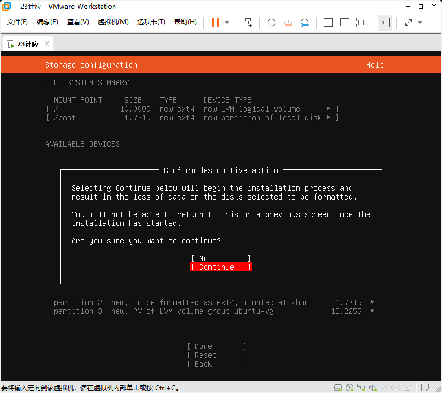Click the send Ctrl+Alt+Del icon

pos(248,23)
